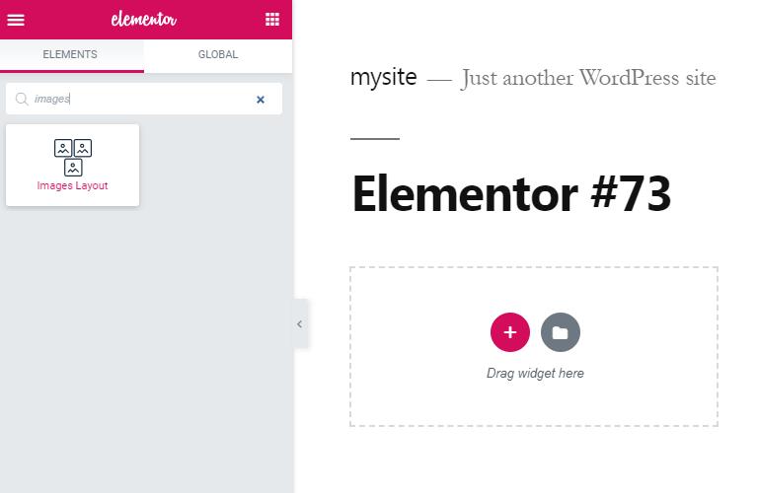Collapse the Elementor side panel
The width and height of the screenshot is (758, 493).
(300, 324)
